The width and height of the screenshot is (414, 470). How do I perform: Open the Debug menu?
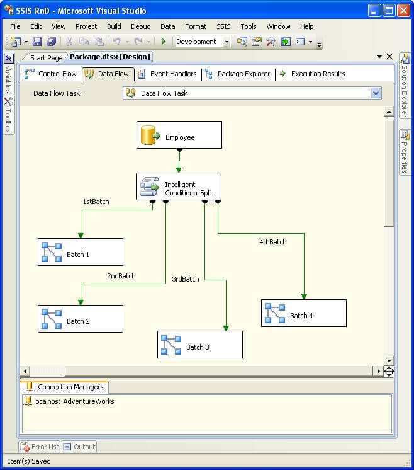click(141, 26)
